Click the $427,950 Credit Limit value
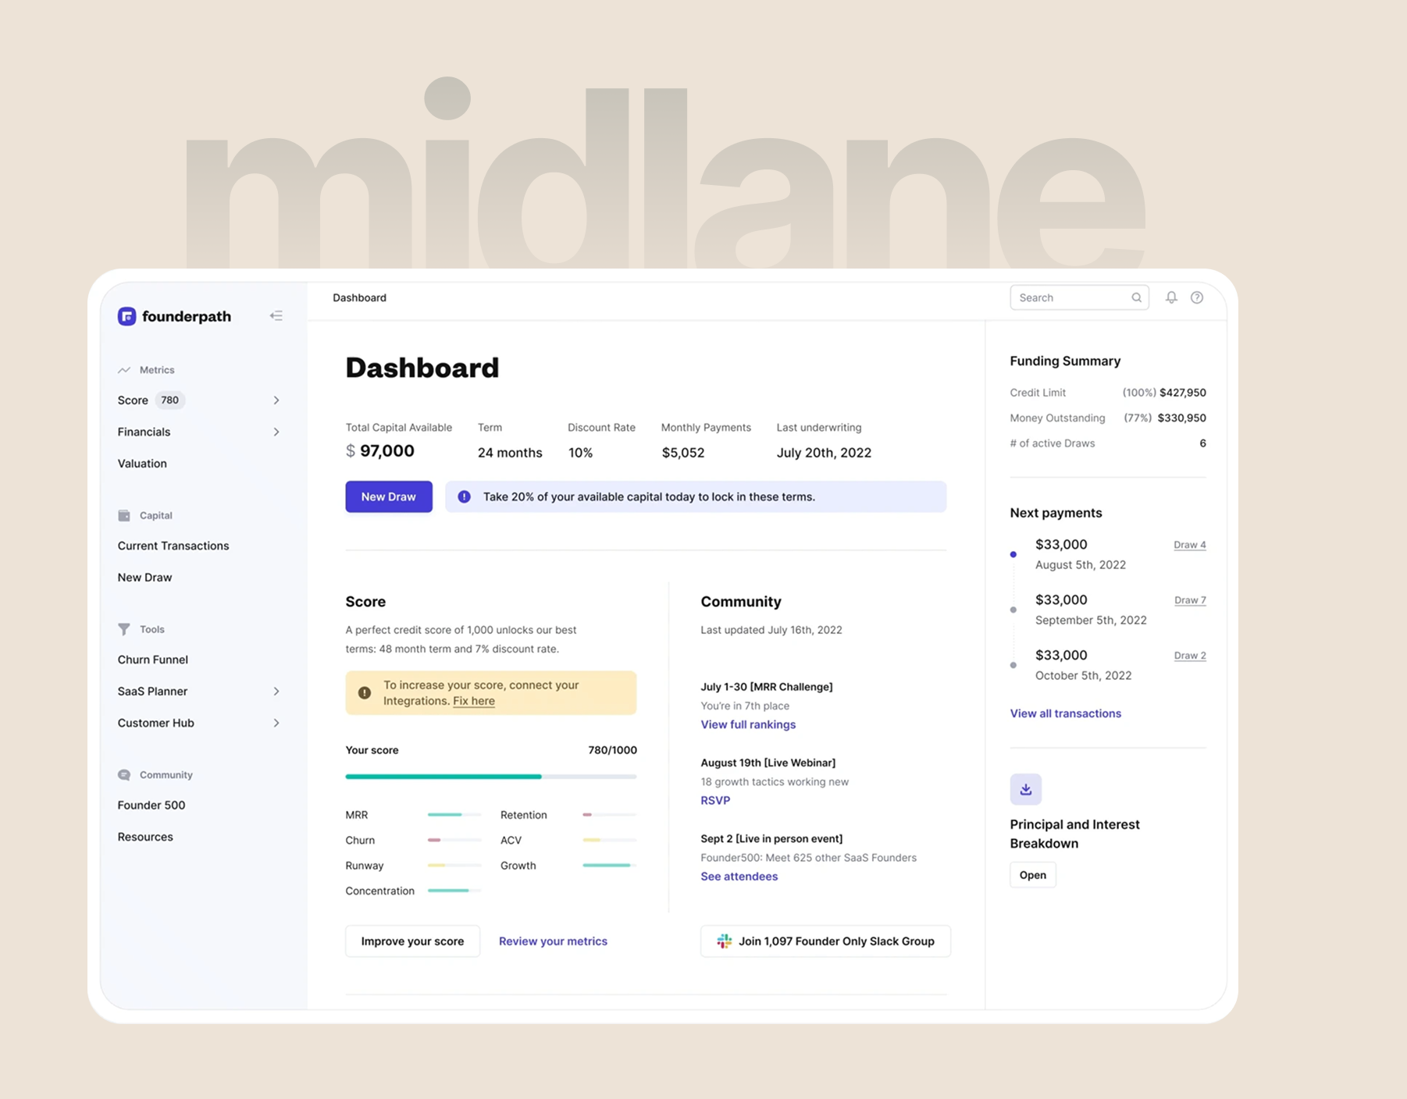This screenshot has width=1407, height=1099. (x=1183, y=393)
